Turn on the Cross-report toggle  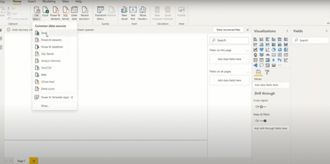263,107
